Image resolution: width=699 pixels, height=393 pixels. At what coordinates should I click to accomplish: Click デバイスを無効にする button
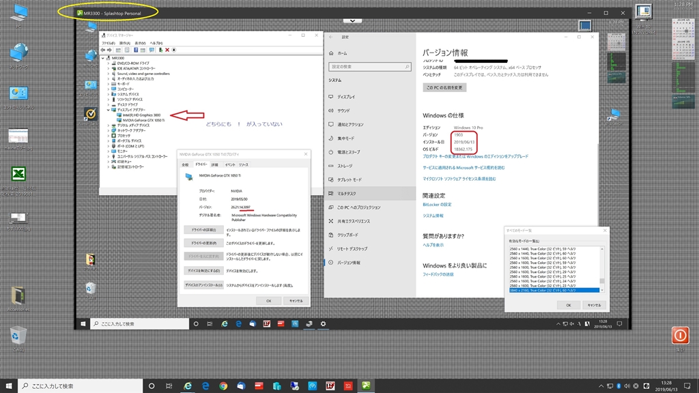coord(203,270)
